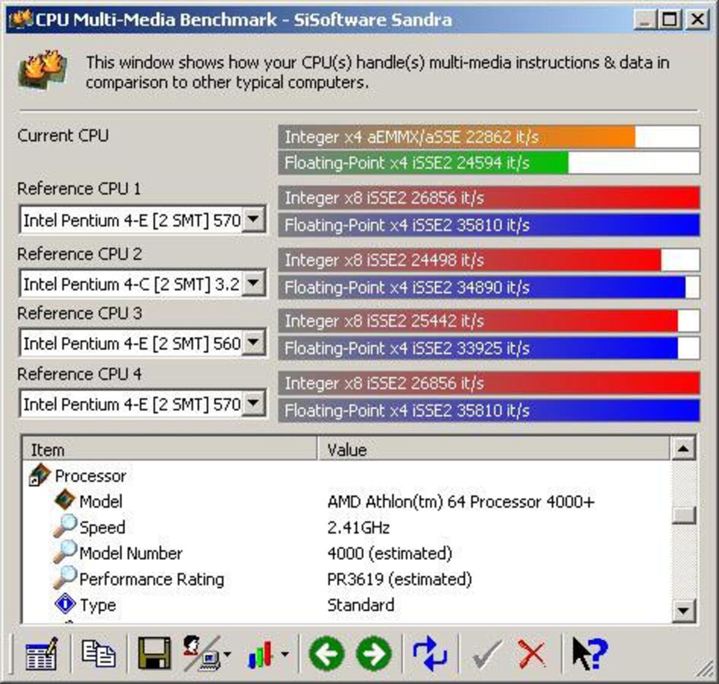Click the Reference CPU 1 Floating-Point 35810 bar

pyautogui.click(x=489, y=225)
